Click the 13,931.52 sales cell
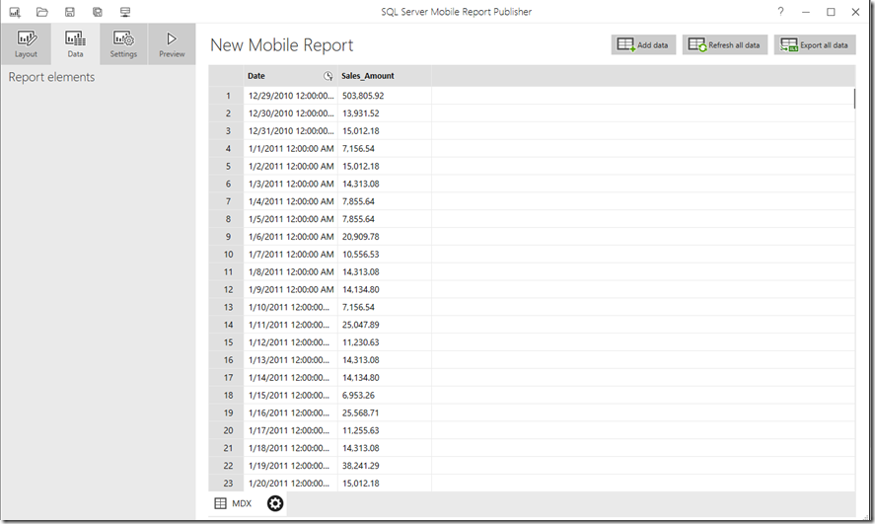The height and width of the screenshot is (524, 875). (x=384, y=113)
